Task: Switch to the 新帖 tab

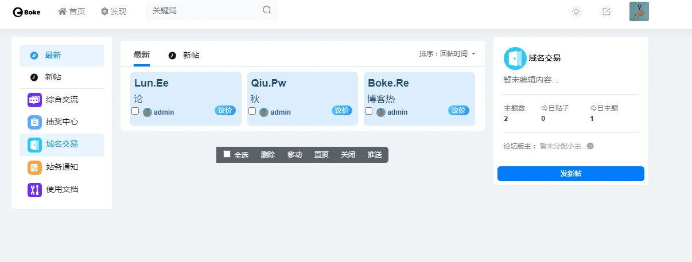Action: point(185,56)
